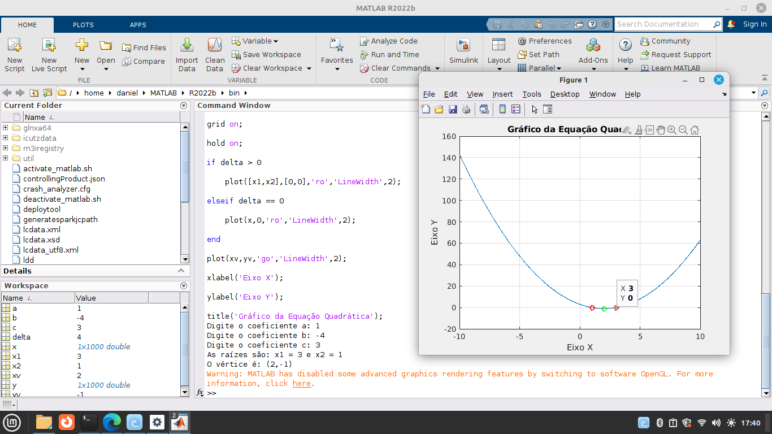Click the Find Files button
The height and width of the screenshot is (434, 772).
click(144, 47)
